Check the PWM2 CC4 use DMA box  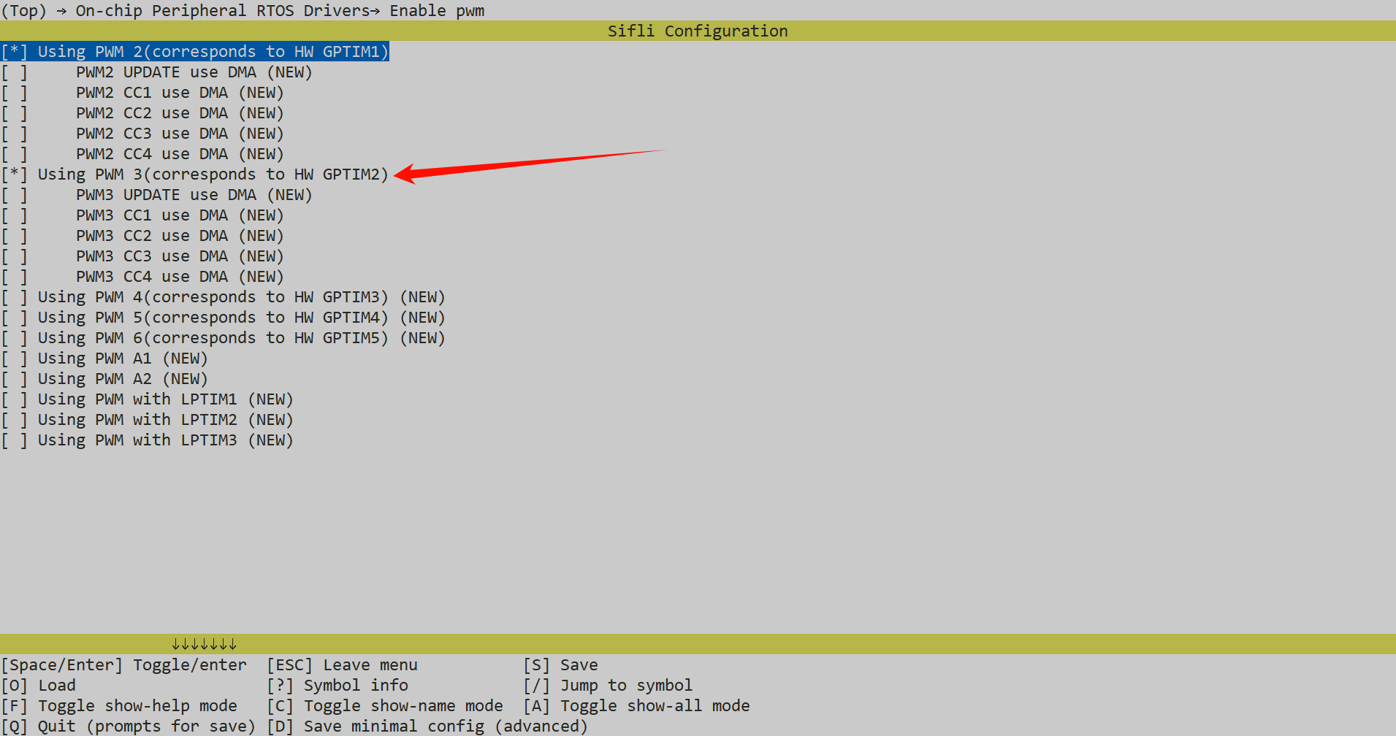[15, 154]
